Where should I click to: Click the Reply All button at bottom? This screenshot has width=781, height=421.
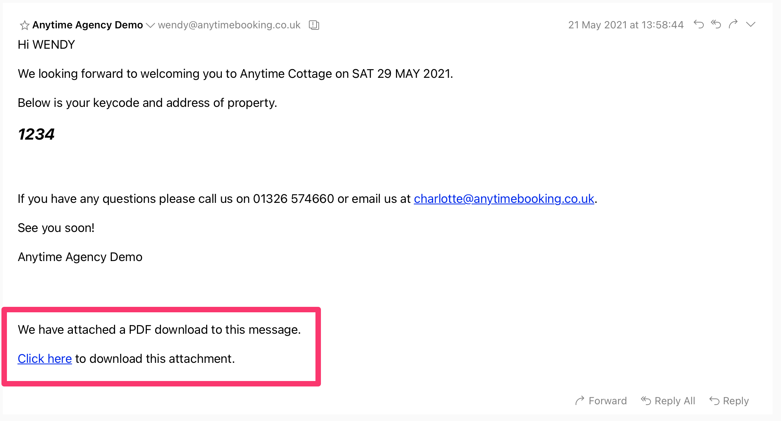click(668, 401)
